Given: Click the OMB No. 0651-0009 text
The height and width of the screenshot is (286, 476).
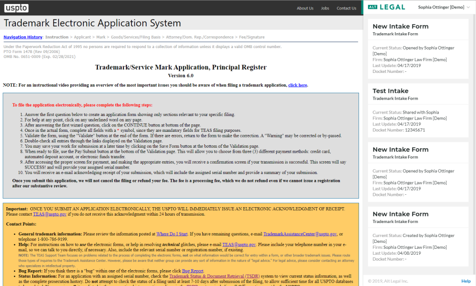Looking at the screenshot, I should [x=40, y=57].
